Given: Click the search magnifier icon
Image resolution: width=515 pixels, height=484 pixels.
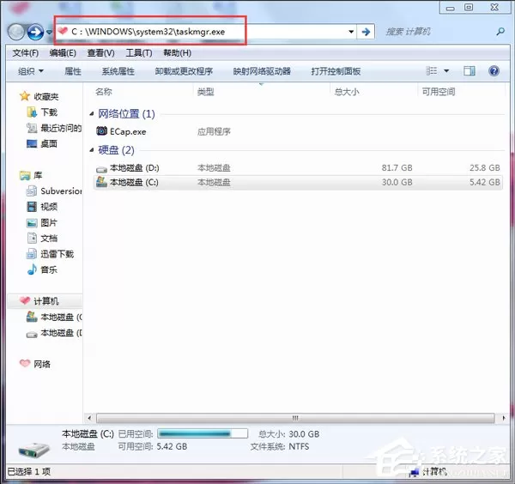Looking at the screenshot, I should [x=500, y=32].
